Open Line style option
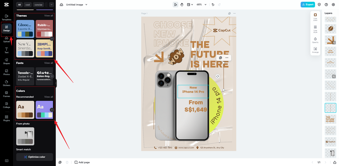 (315, 29)
